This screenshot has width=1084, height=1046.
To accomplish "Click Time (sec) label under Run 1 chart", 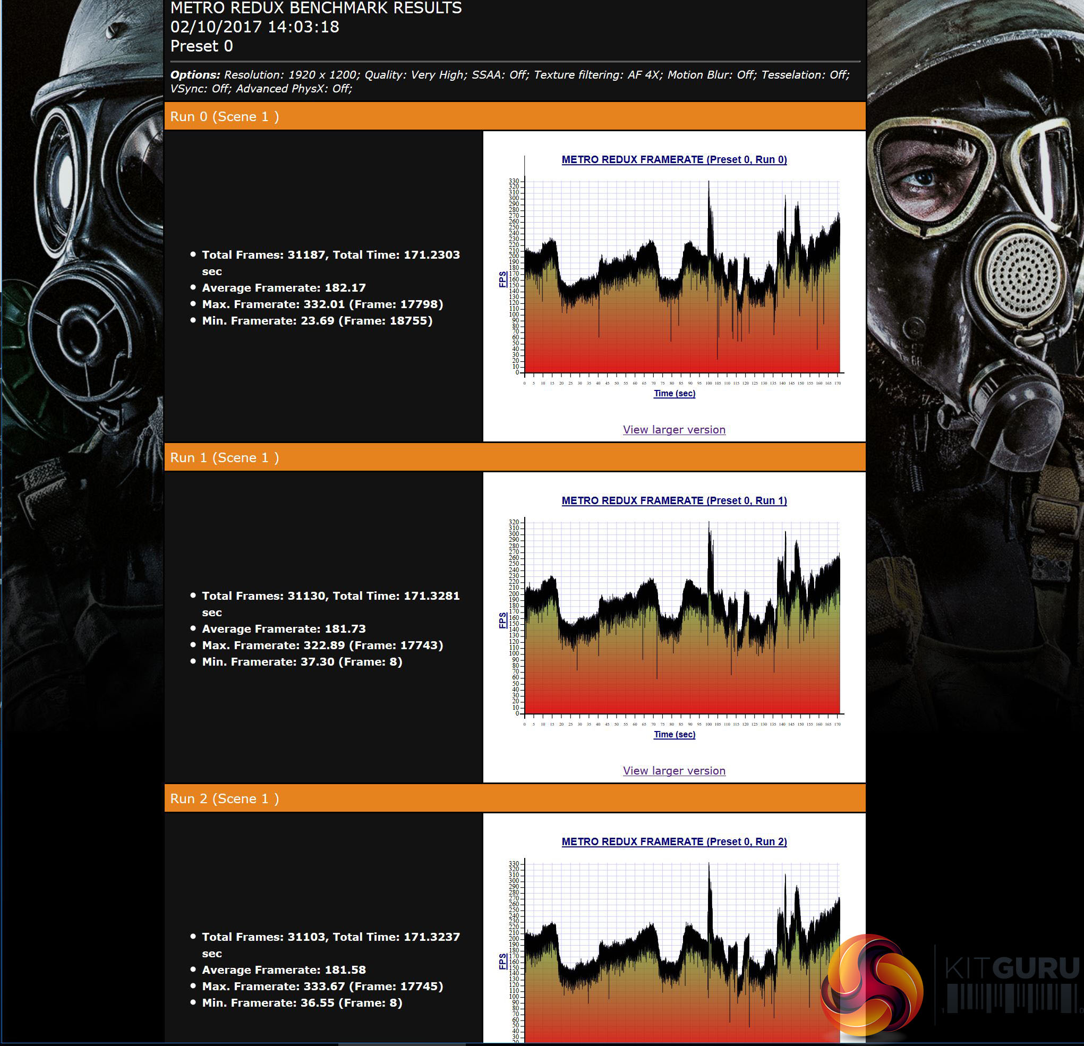I will (x=674, y=735).
